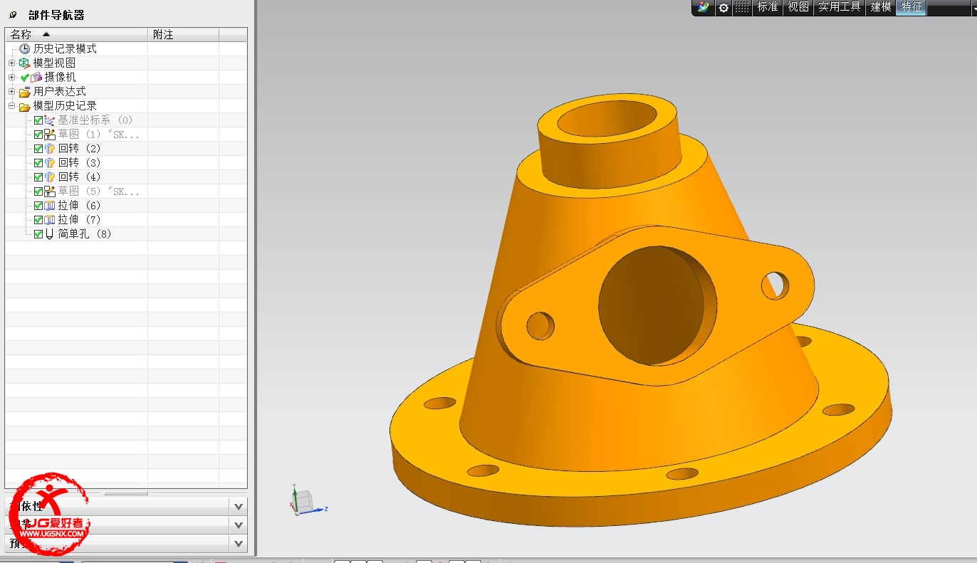Expand the 预览 panel chevron
Screen dimensions: 977x563
(x=239, y=543)
